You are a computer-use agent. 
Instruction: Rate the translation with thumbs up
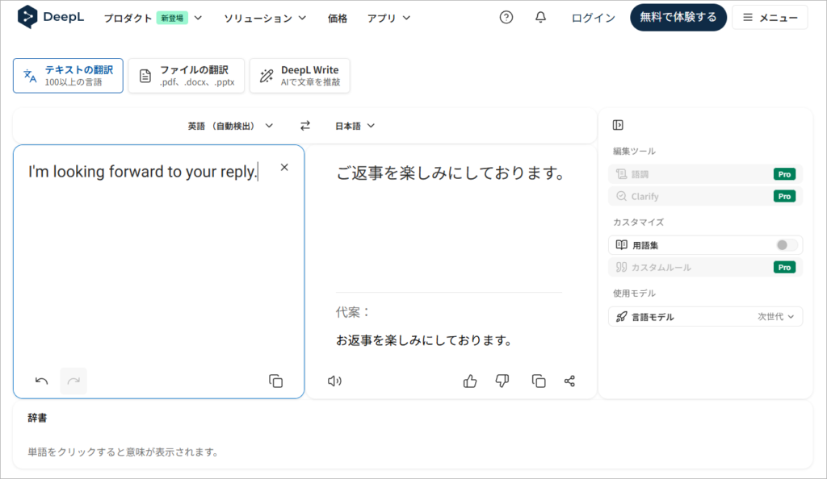[x=470, y=381]
